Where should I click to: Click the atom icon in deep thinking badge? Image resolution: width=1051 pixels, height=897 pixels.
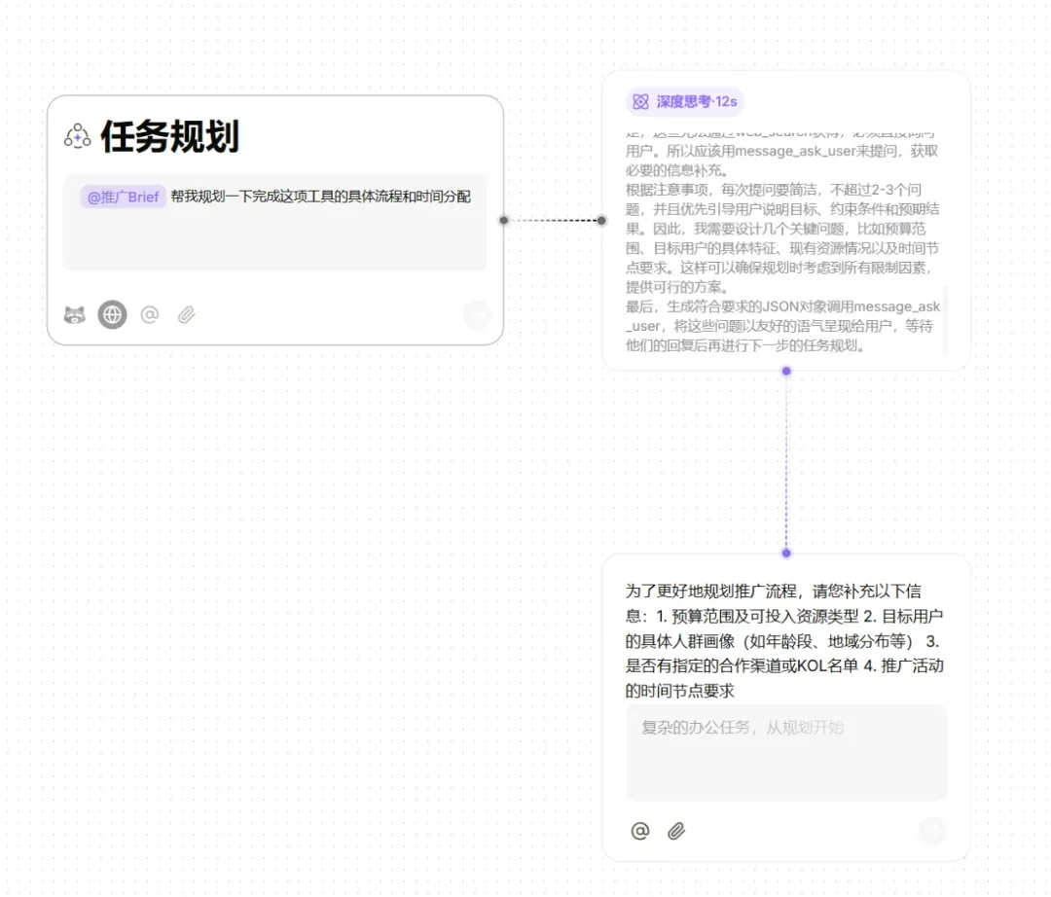(640, 102)
